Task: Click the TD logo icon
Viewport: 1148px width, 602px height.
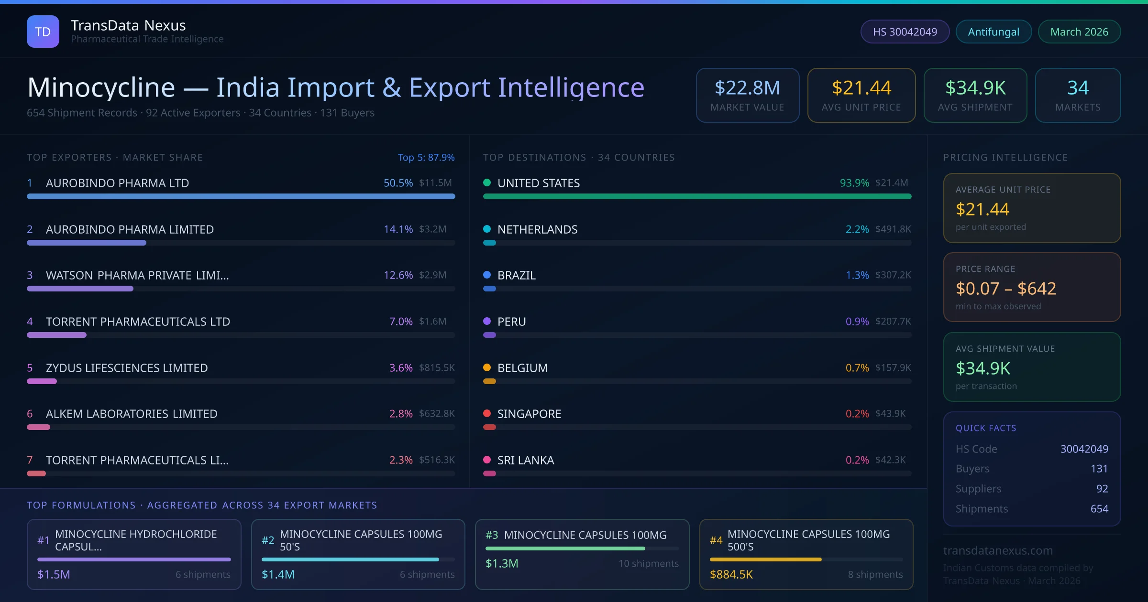Action: 43,32
